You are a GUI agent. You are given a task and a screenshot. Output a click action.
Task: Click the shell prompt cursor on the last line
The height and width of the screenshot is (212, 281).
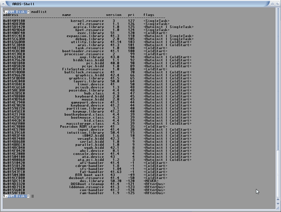click(33, 196)
